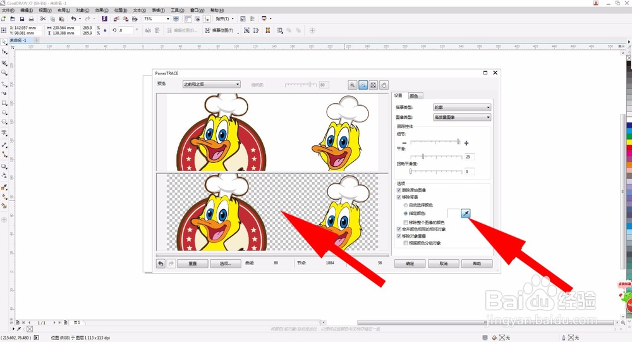Open the trace type dropdown
Screen dimensions: 632x342
coord(462,107)
